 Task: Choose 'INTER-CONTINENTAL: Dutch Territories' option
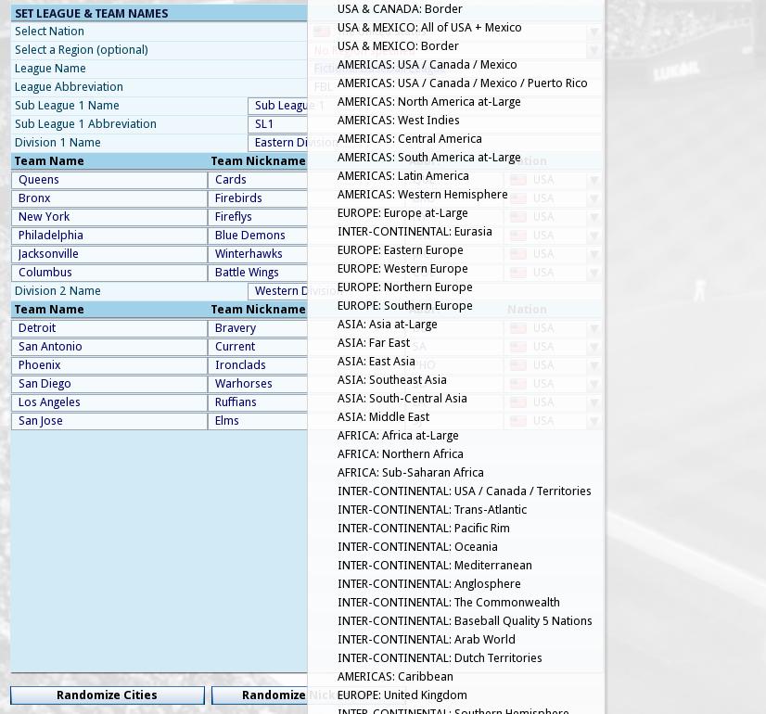440,658
